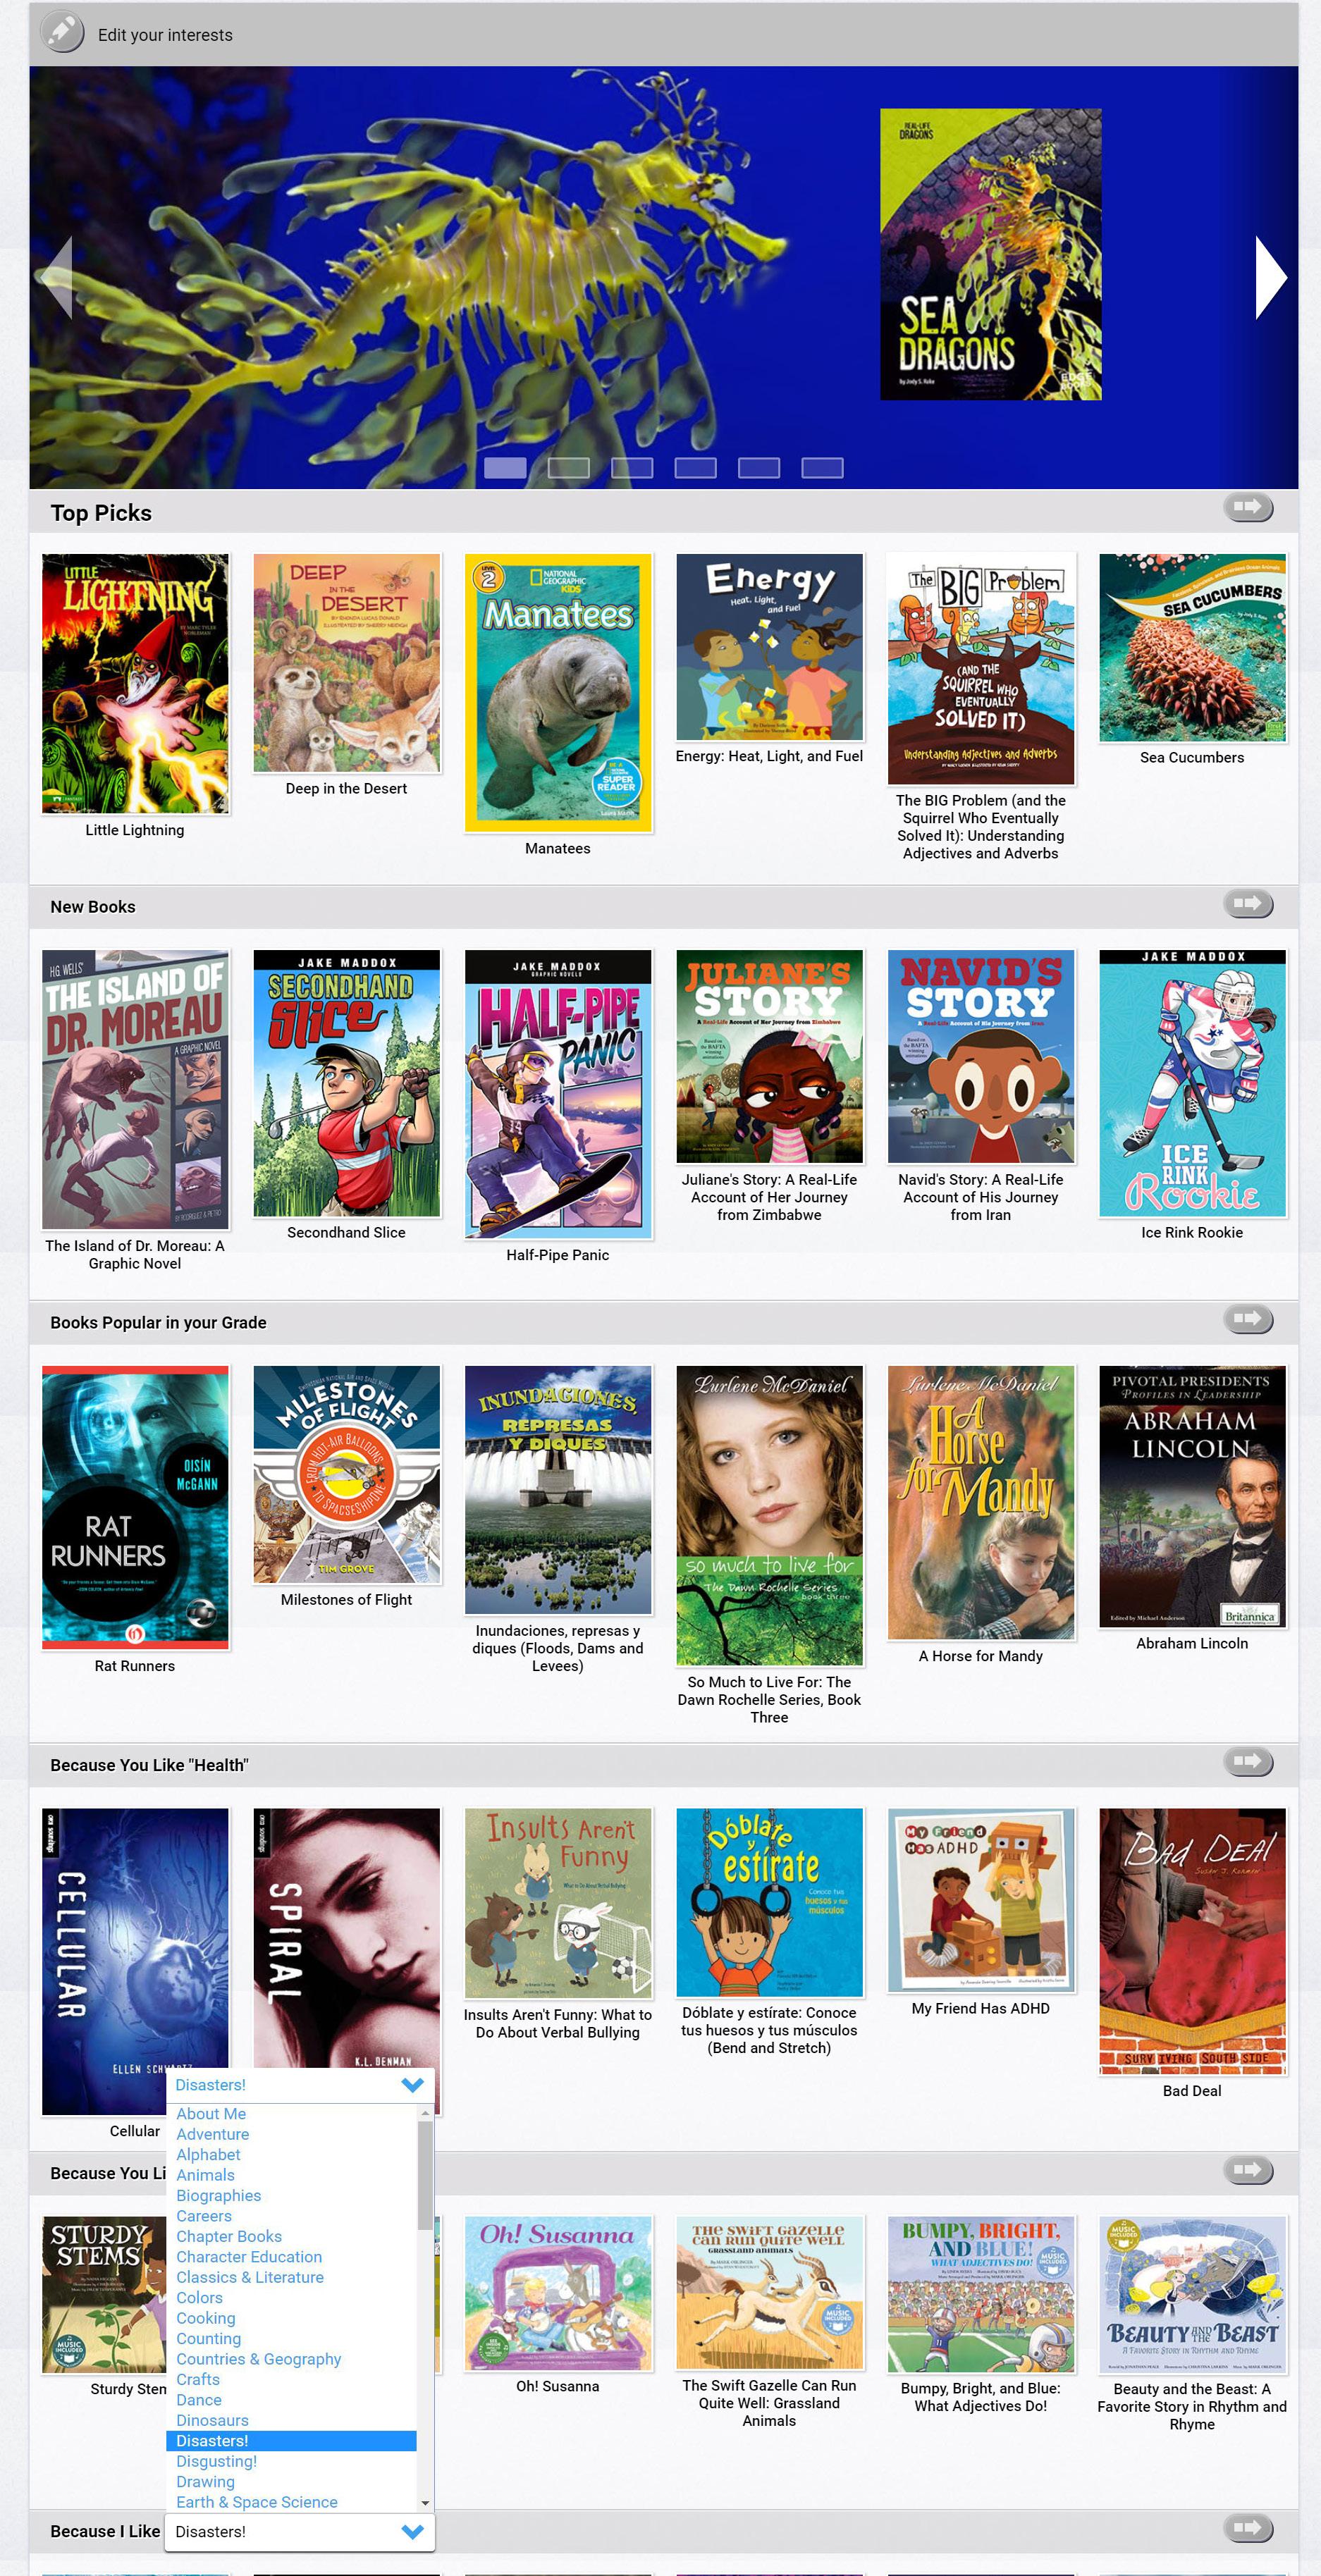Choose Countries & Geography from the list
The height and width of the screenshot is (2576, 1321).
point(258,2359)
